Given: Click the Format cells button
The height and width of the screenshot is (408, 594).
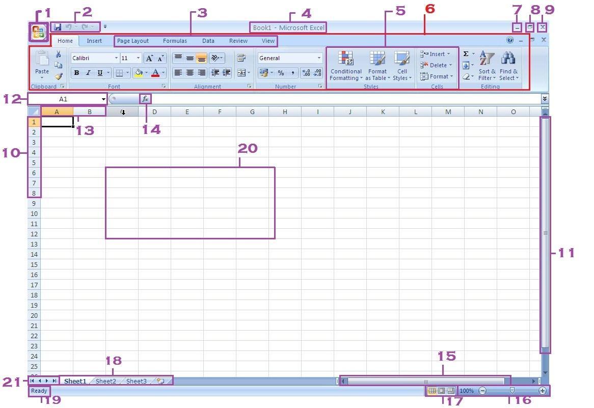Looking at the screenshot, I should click(x=437, y=76).
